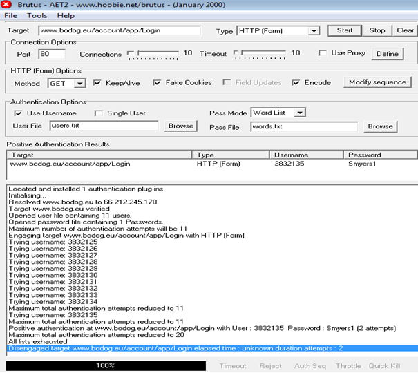Open the Pass Mode dropdown showing Word List
The height and width of the screenshot is (373, 418).
coord(278,113)
